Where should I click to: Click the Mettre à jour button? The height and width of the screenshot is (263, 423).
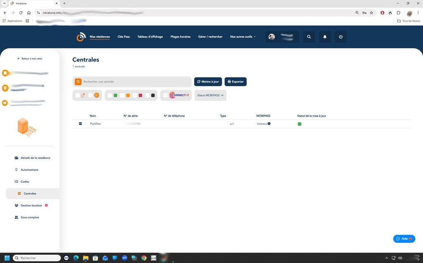[x=208, y=82]
